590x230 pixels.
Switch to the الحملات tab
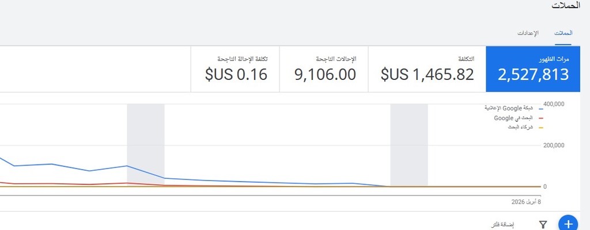(563, 33)
